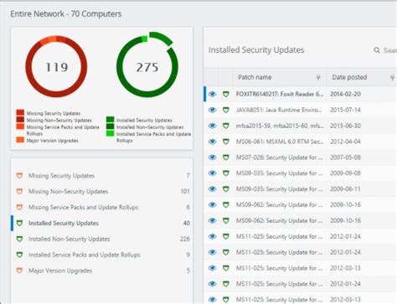Focus the search field in Installed Security Updates

[390, 50]
